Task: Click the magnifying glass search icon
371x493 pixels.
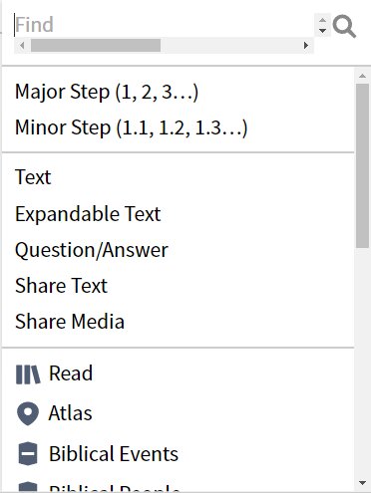Action: click(x=344, y=26)
